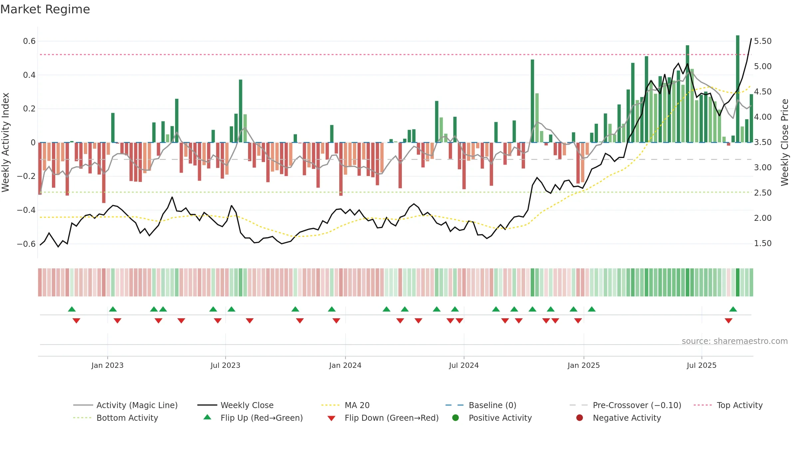The width and height of the screenshot is (799, 449).
Task: Click the Weekly Activity Index axis title
Action: [x=6, y=142]
